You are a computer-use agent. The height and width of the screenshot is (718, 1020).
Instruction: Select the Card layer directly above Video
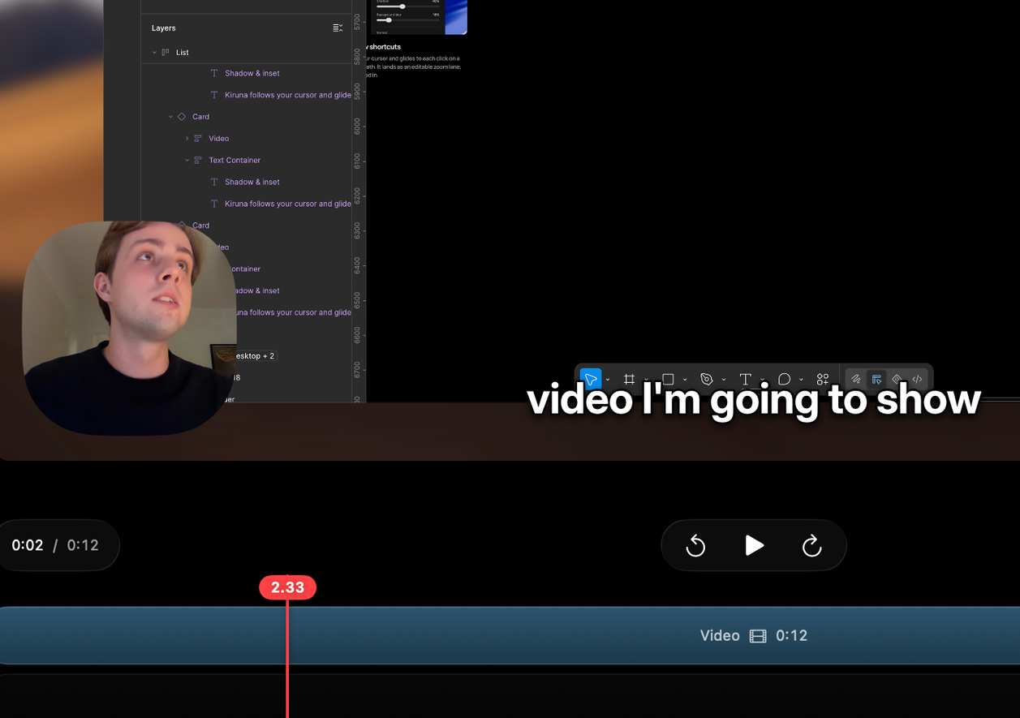pos(247,117)
